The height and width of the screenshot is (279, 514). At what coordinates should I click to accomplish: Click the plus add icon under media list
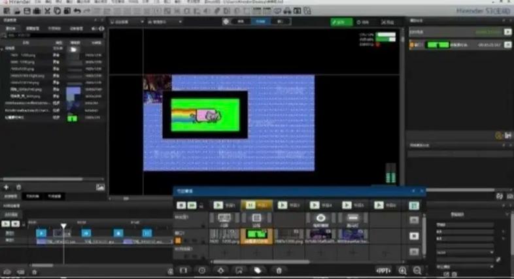tap(7, 188)
